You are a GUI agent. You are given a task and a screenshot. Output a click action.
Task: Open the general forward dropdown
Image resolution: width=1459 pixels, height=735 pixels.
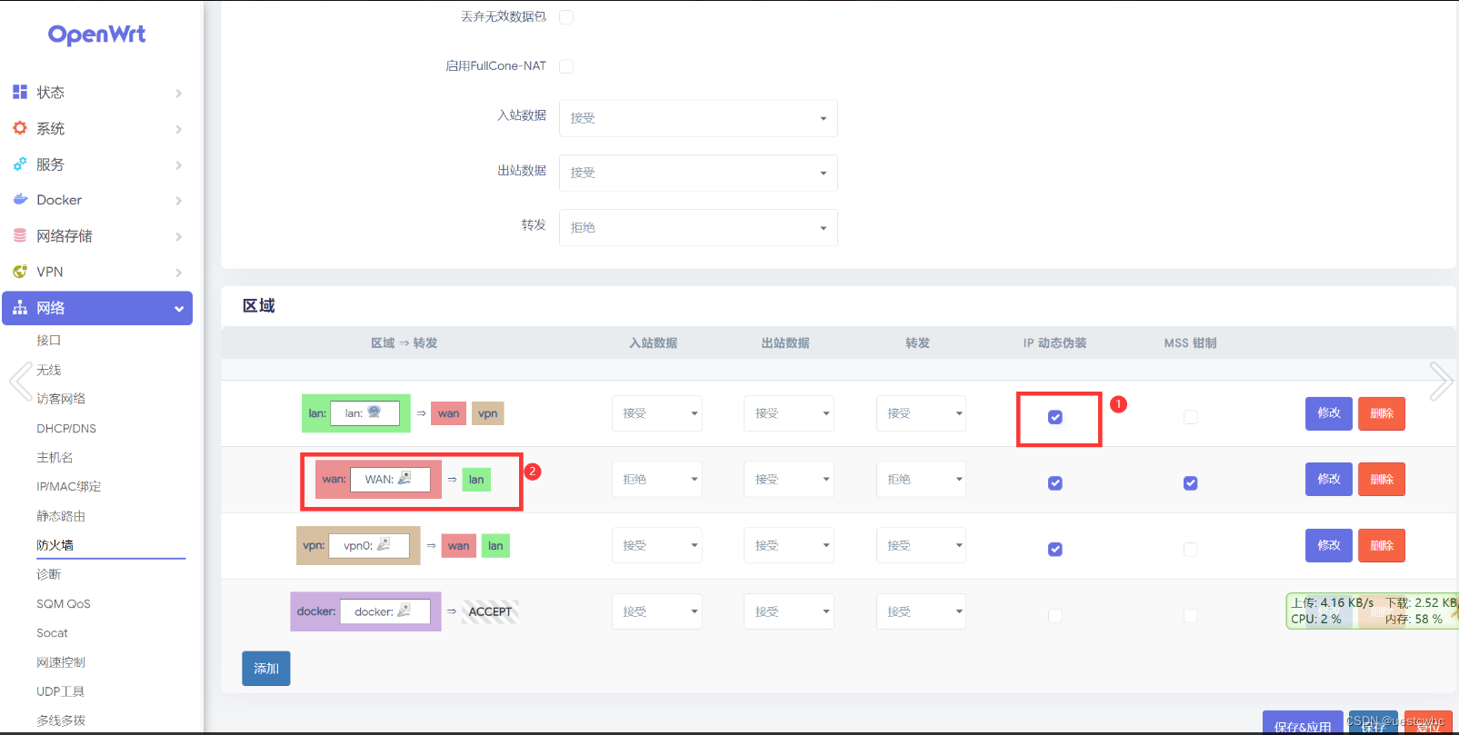(698, 228)
